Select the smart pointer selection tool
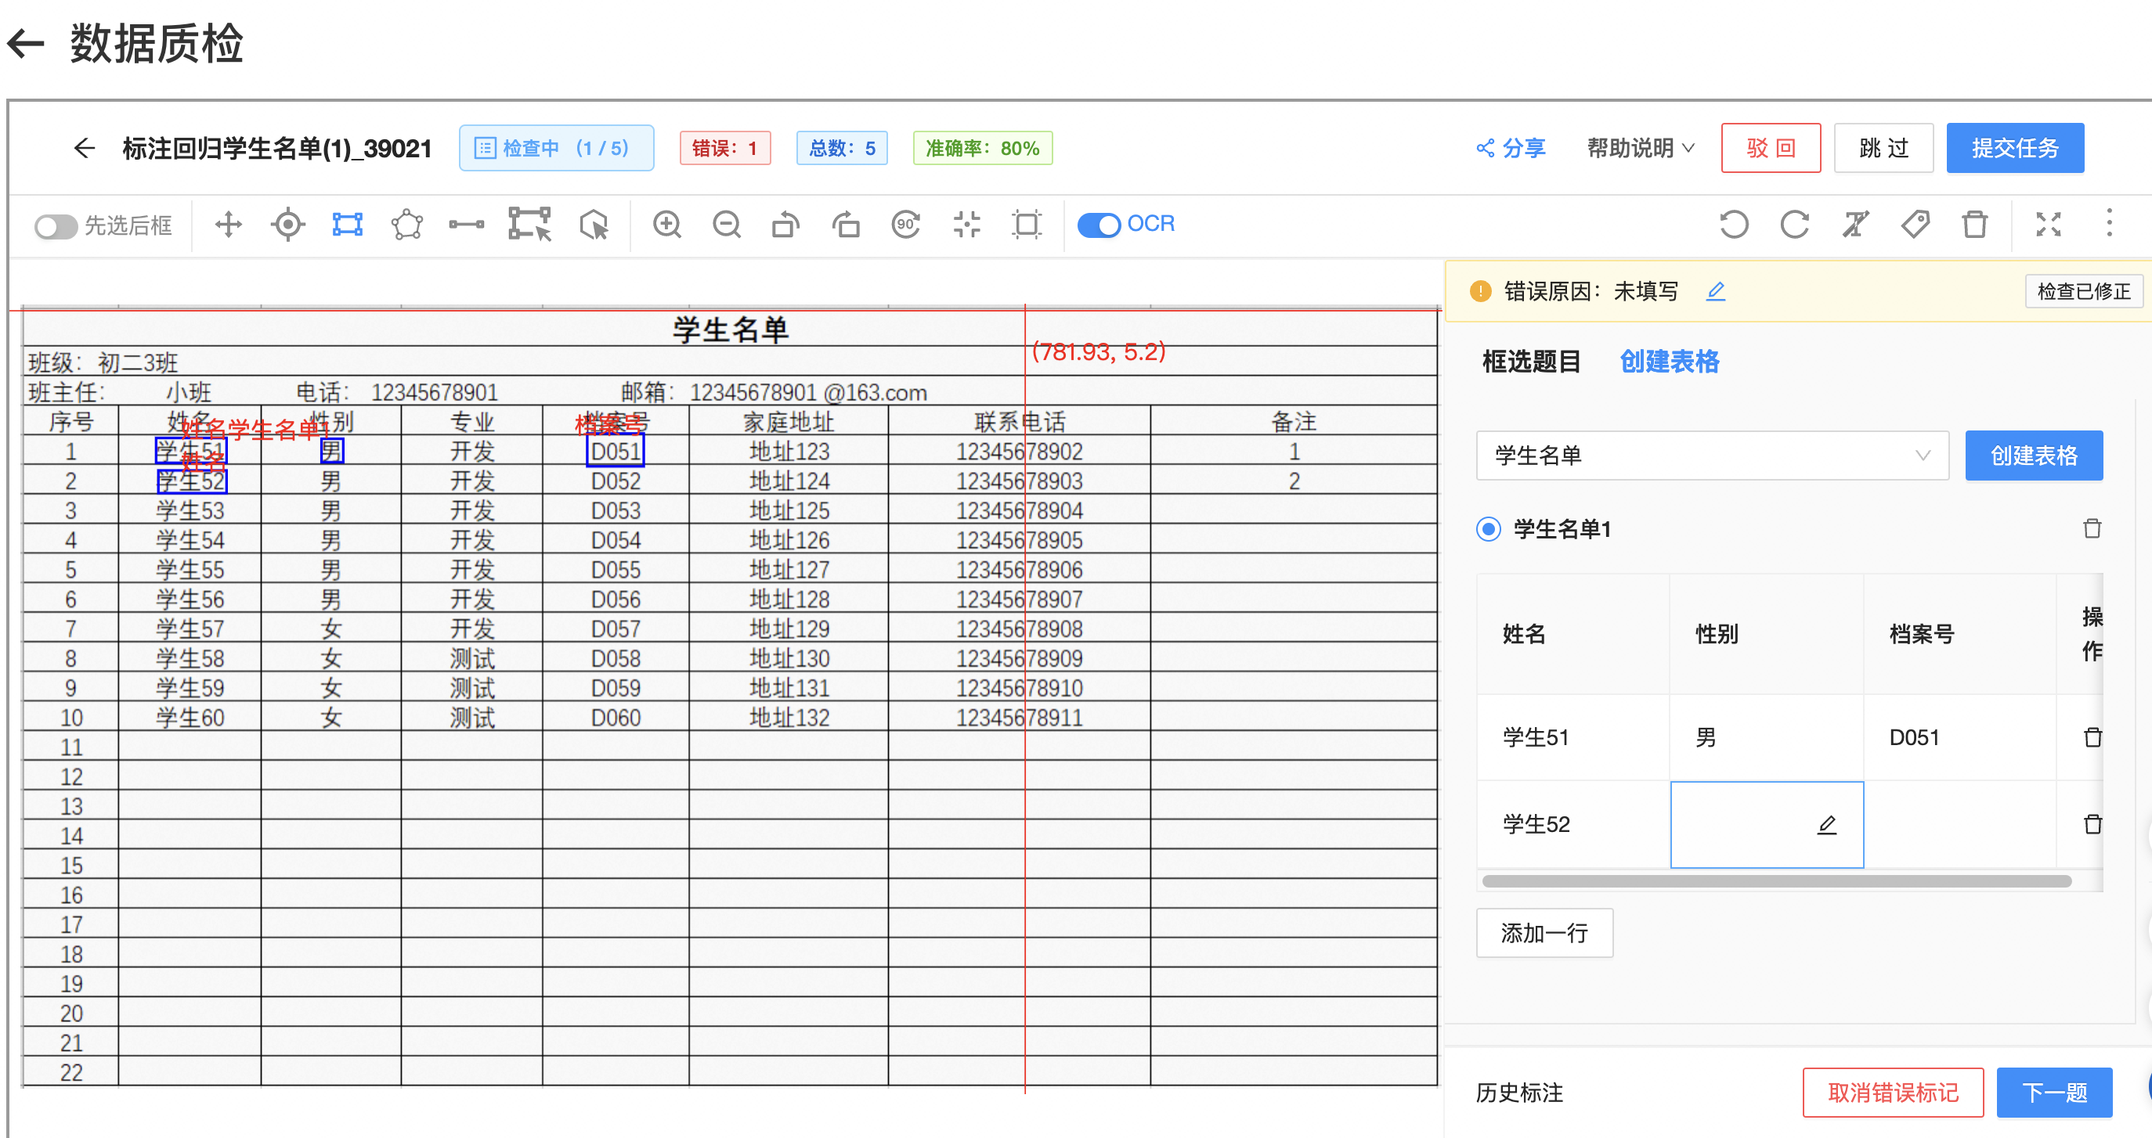 (x=594, y=225)
